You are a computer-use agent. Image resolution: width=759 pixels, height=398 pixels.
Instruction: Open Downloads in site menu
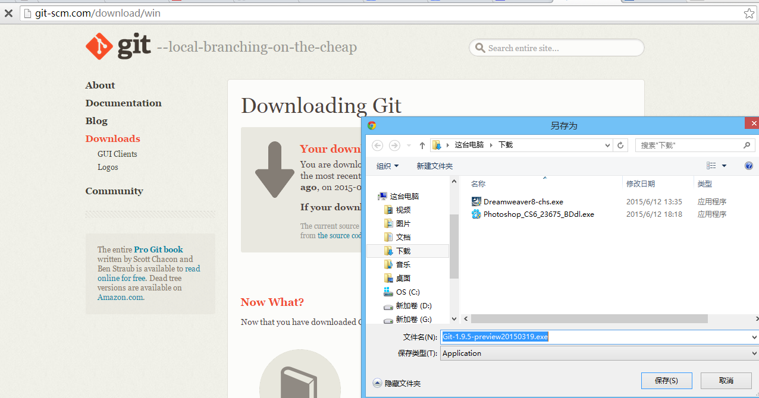(112, 139)
